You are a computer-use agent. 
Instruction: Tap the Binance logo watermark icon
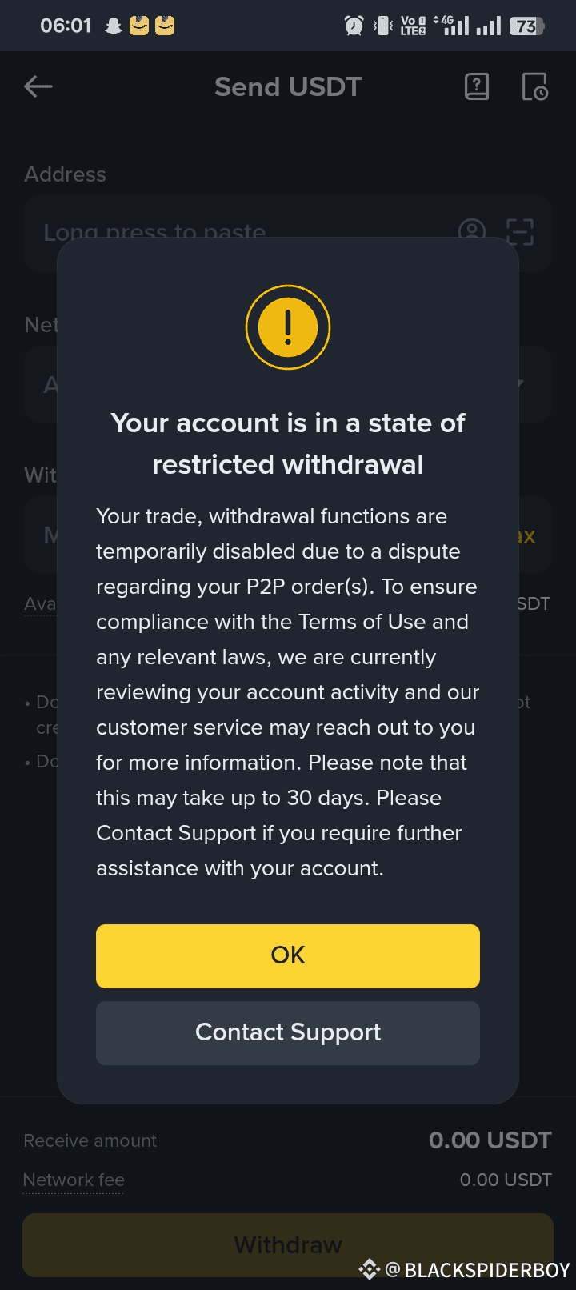coord(369,1269)
